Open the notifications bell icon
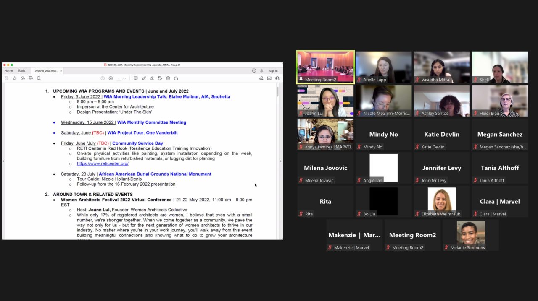538x301 pixels. coord(261,71)
